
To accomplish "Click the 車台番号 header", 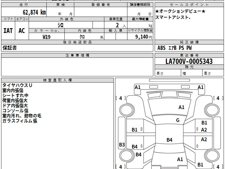I will (x=189, y=55).
